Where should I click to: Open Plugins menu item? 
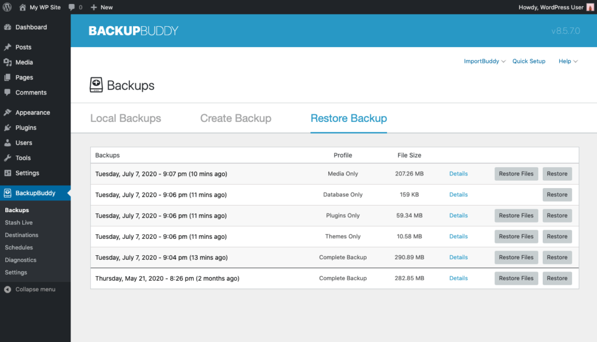(x=26, y=128)
